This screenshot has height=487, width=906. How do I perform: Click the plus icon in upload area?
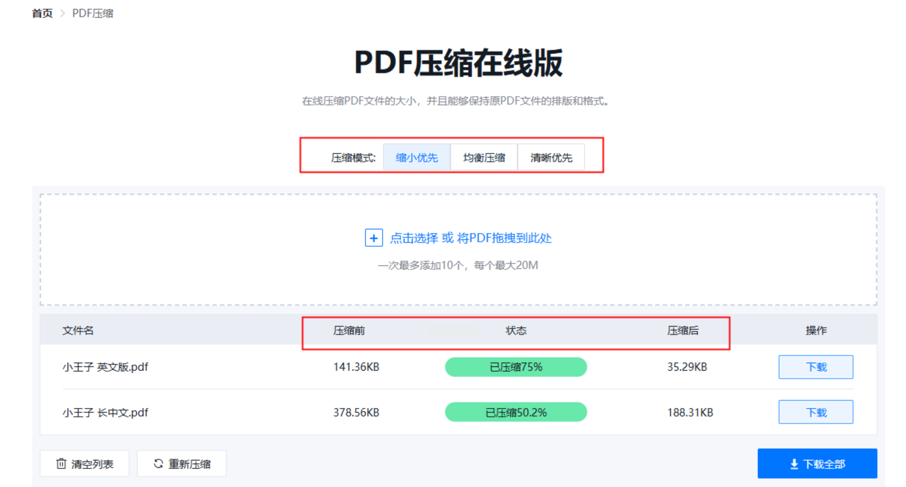[374, 238]
